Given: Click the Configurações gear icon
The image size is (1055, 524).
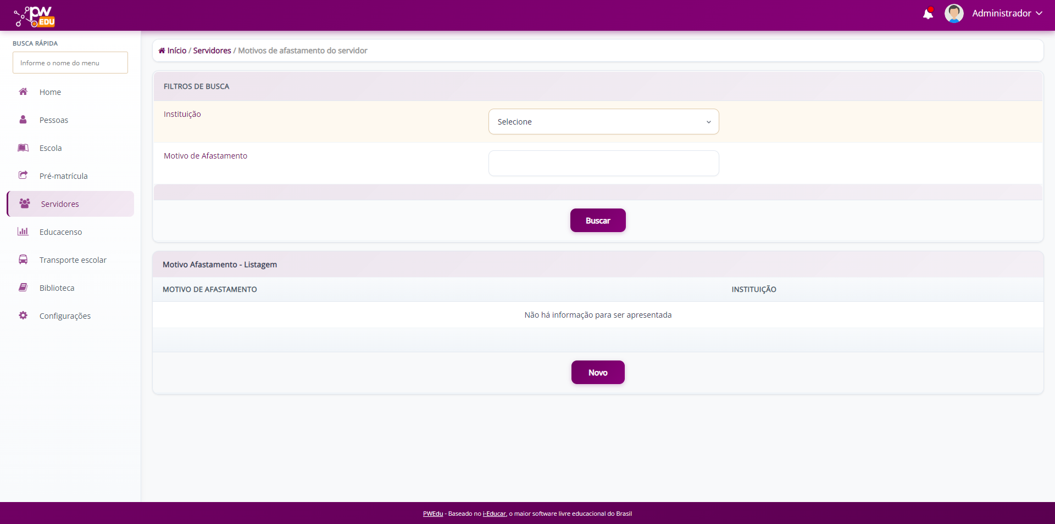Looking at the screenshot, I should (x=23, y=315).
